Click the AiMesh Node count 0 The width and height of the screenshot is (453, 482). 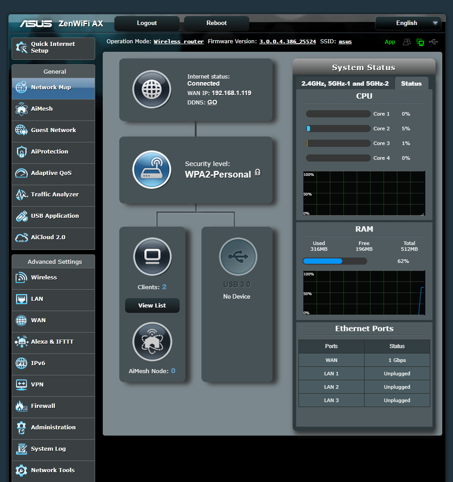pos(173,371)
